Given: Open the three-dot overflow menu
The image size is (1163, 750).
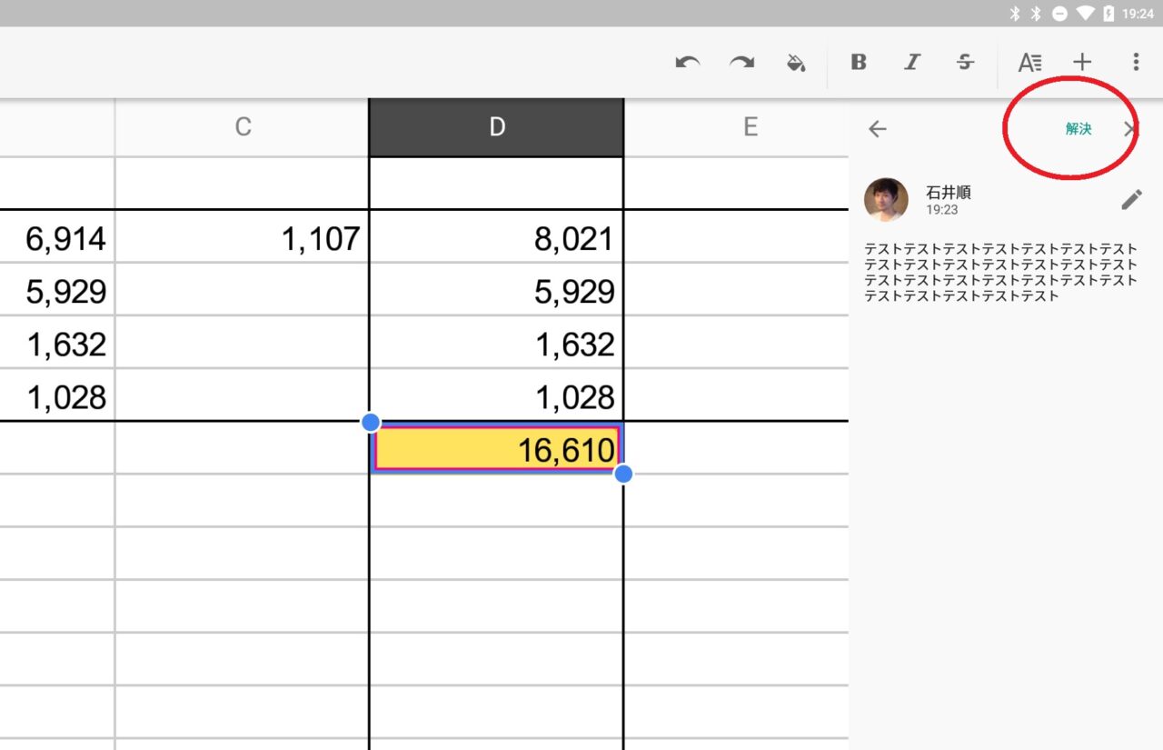Looking at the screenshot, I should [x=1136, y=62].
